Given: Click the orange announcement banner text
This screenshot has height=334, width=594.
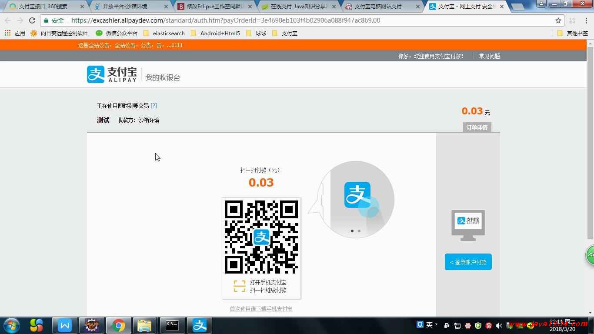Looking at the screenshot, I should pos(130,45).
